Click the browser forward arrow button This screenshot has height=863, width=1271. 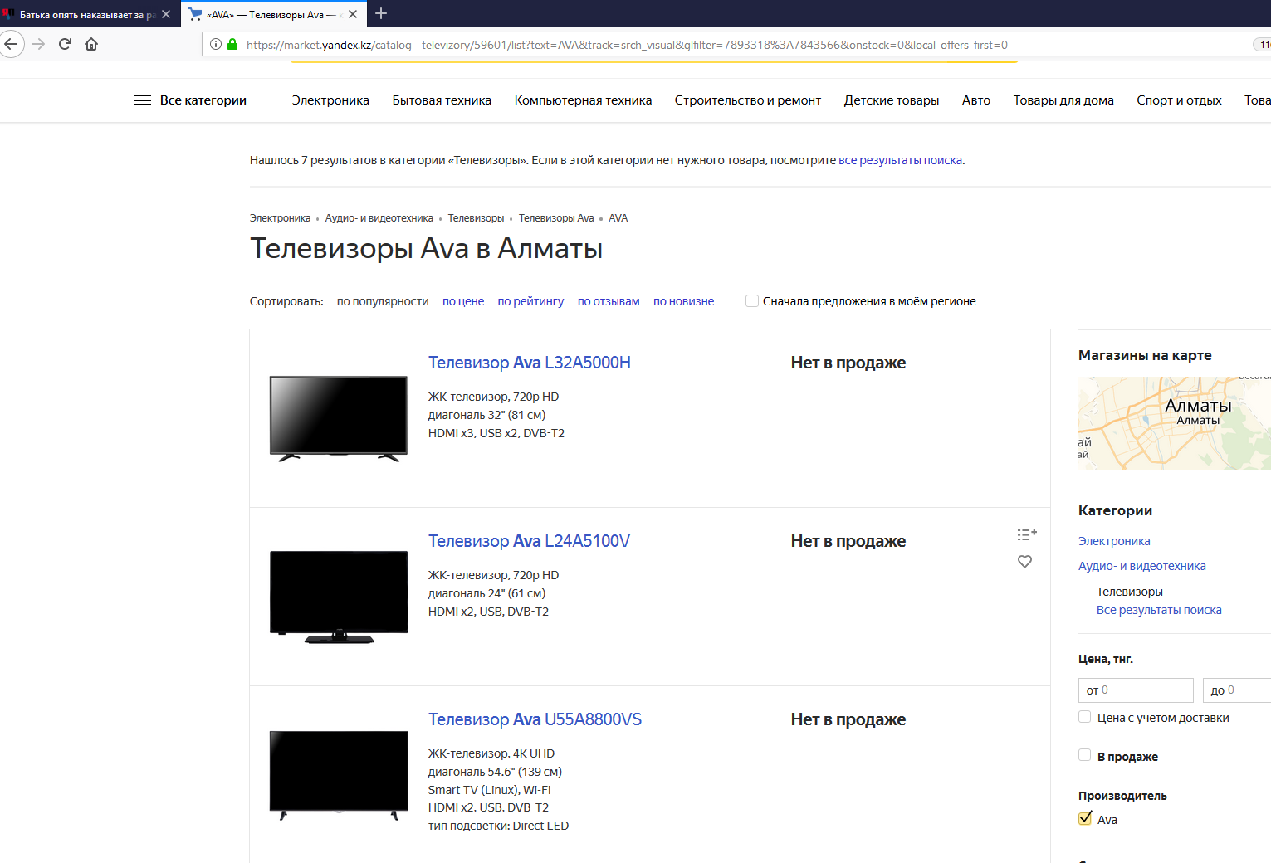(38, 44)
